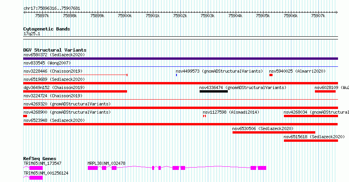349x182 pixels.
Task: Click the magenta TRIM65 NM_001256124 exon block
Action: [x=36, y=178]
